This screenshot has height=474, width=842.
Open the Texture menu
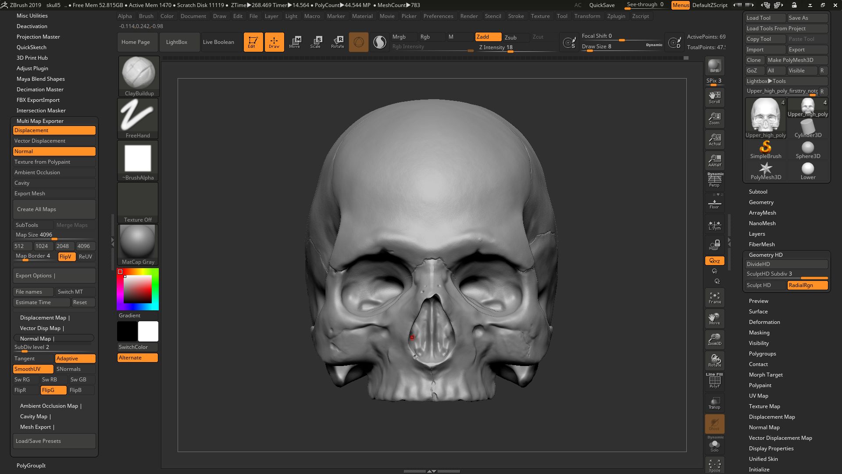click(x=540, y=16)
